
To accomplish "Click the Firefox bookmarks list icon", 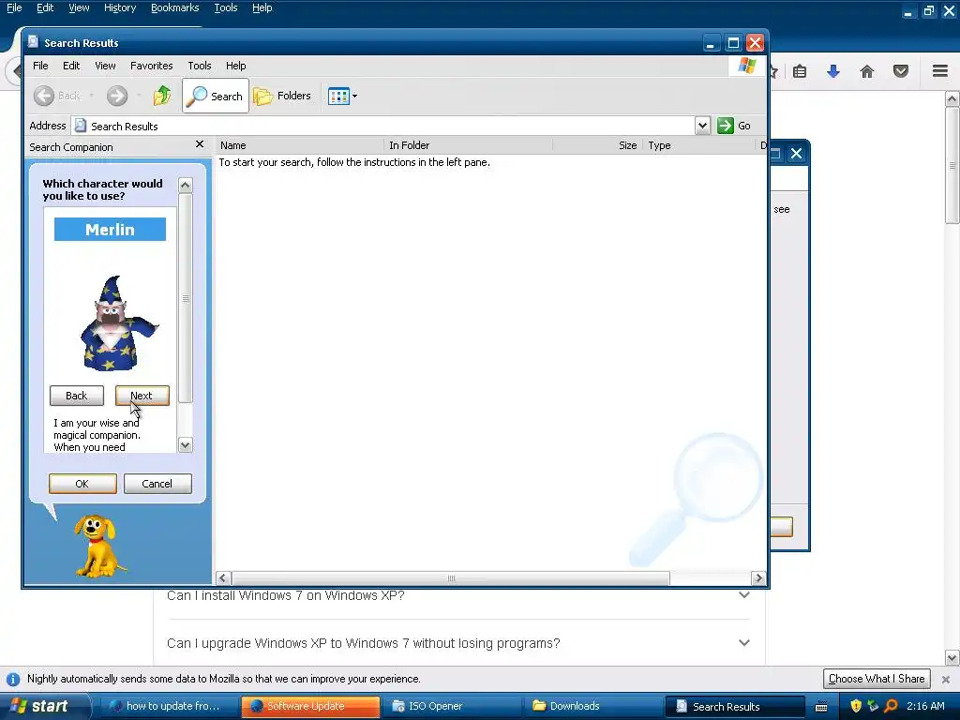I will click(x=800, y=71).
